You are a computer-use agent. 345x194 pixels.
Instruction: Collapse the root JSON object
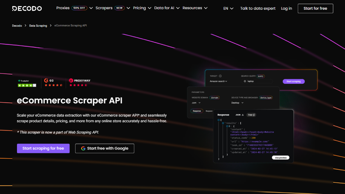point(219,120)
